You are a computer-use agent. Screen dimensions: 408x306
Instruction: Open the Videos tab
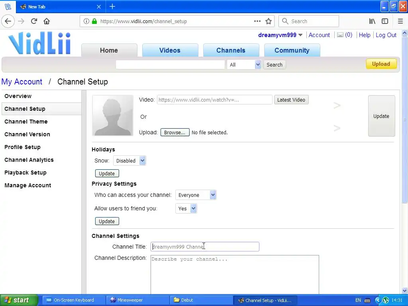point(170,50)
